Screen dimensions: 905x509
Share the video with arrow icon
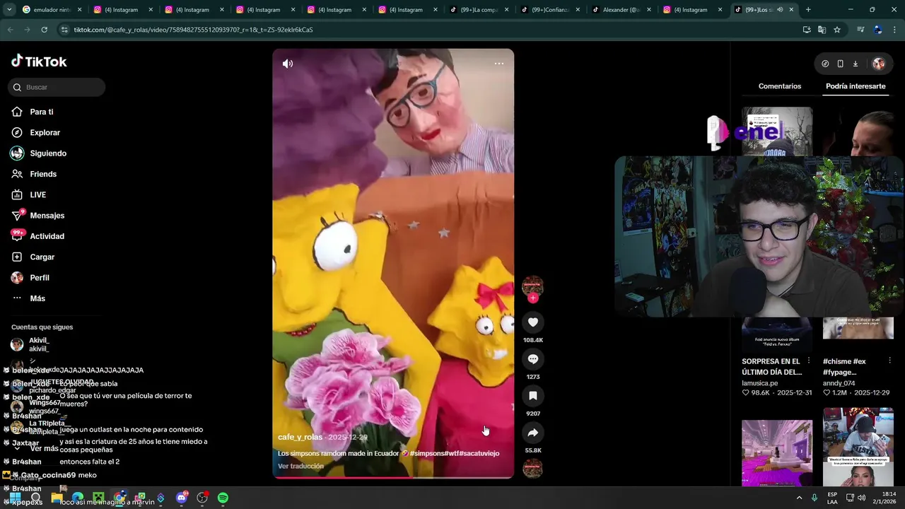pyautogui.click(x=533, y=433)
